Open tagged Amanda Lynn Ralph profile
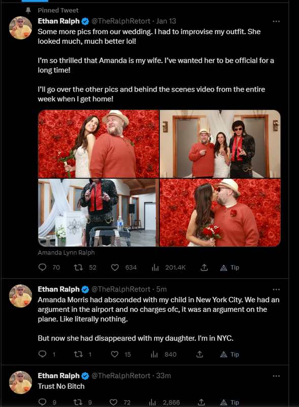The image size is (299, 407). click(66, 252)
